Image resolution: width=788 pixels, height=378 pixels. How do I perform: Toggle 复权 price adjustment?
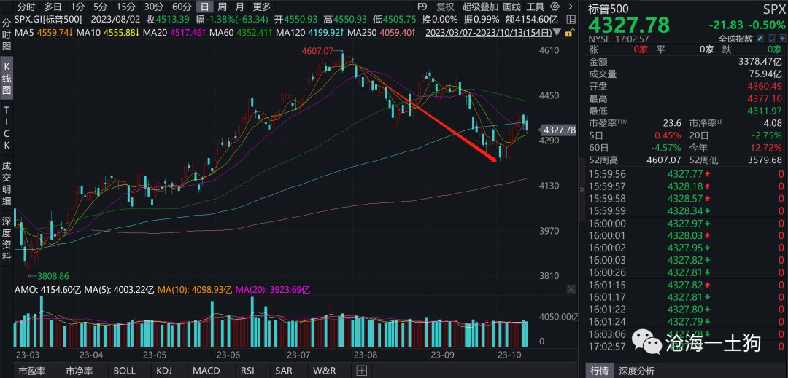click(x=444, y=7)
